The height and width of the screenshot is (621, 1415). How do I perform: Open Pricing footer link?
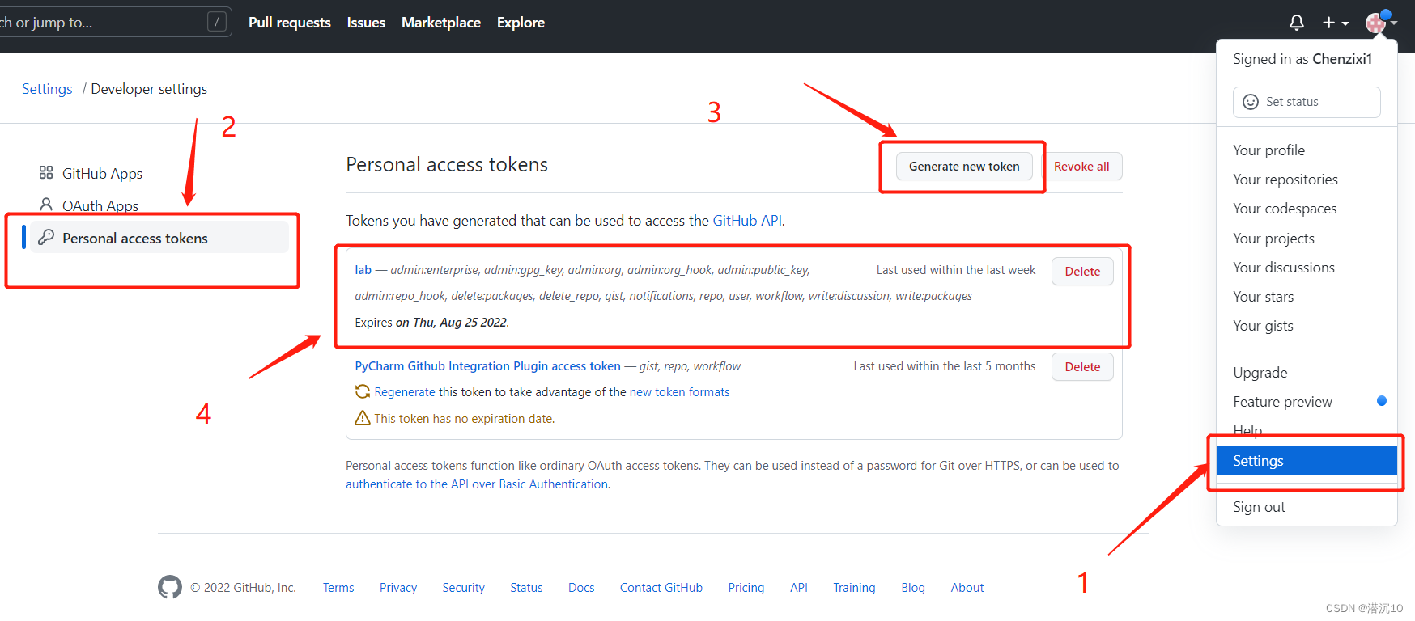pos(746,588)
